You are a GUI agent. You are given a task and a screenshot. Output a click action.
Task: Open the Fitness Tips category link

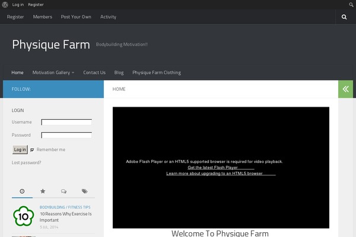[x=80, y=207]
